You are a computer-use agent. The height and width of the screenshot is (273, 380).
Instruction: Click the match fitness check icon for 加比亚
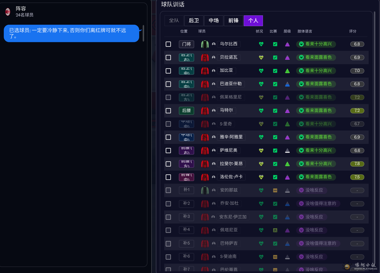pos(275,71)
